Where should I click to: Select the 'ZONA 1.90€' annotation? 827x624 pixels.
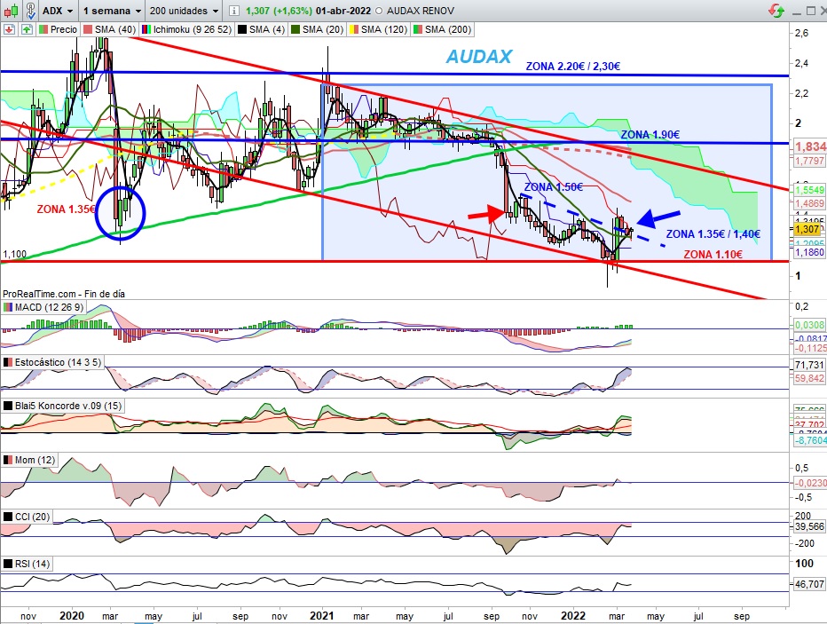click(x=650, y=135)
